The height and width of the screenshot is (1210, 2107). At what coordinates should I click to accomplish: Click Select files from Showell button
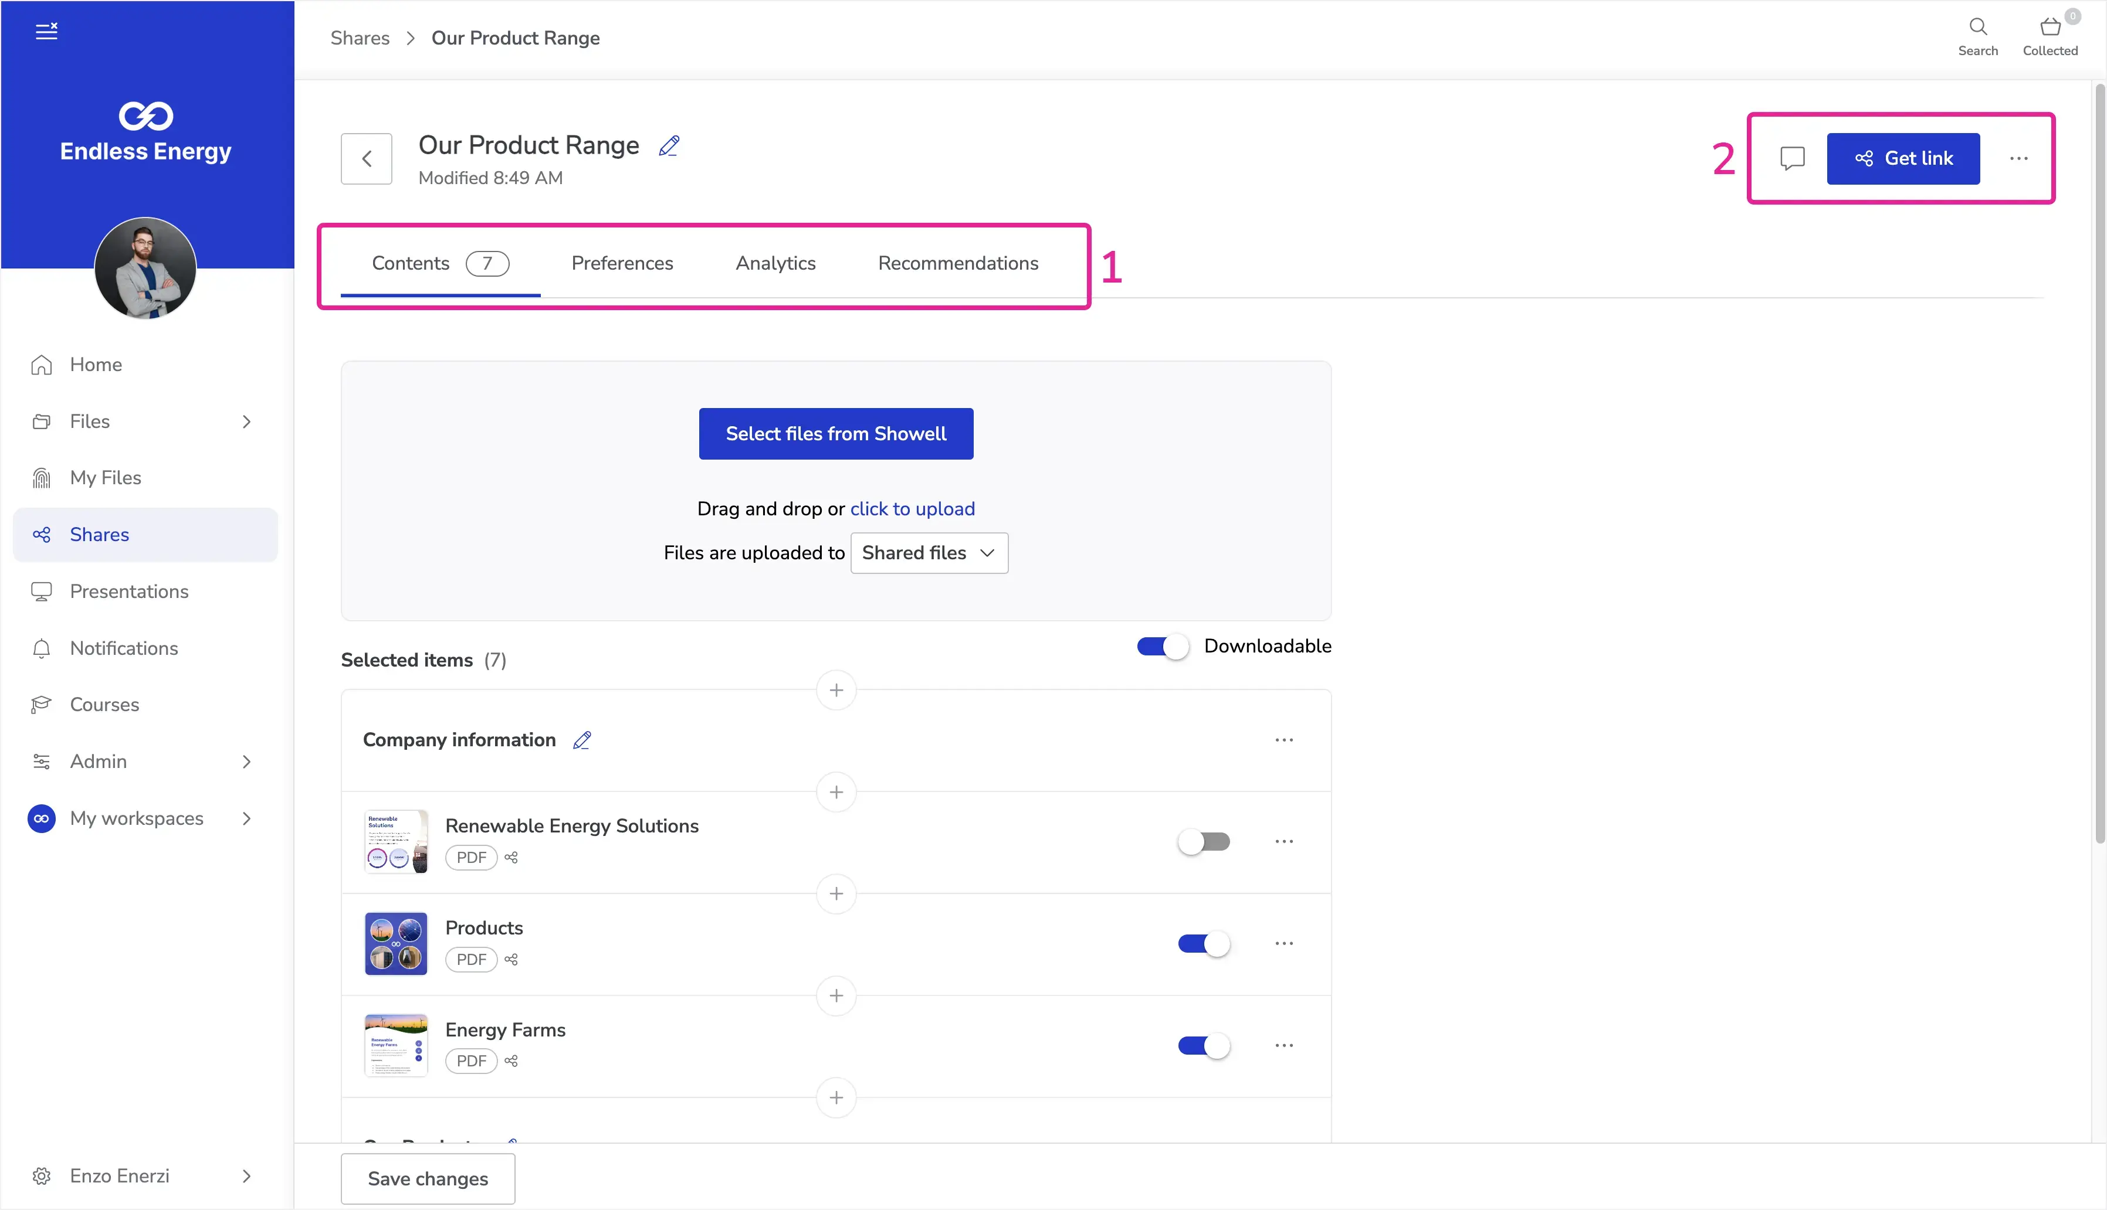pos(836,434)
